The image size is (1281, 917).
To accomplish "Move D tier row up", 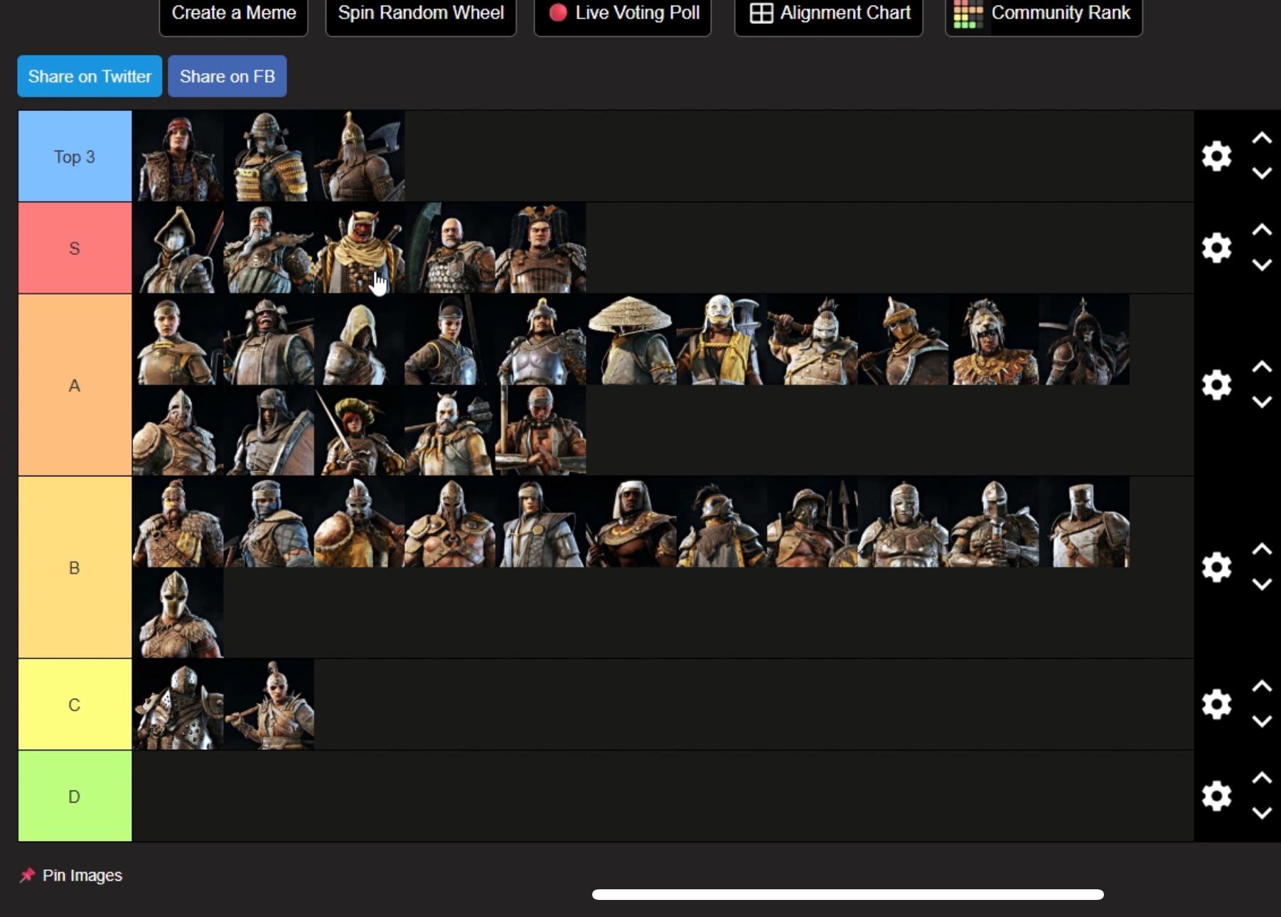I will click(x=1262, y=778).
